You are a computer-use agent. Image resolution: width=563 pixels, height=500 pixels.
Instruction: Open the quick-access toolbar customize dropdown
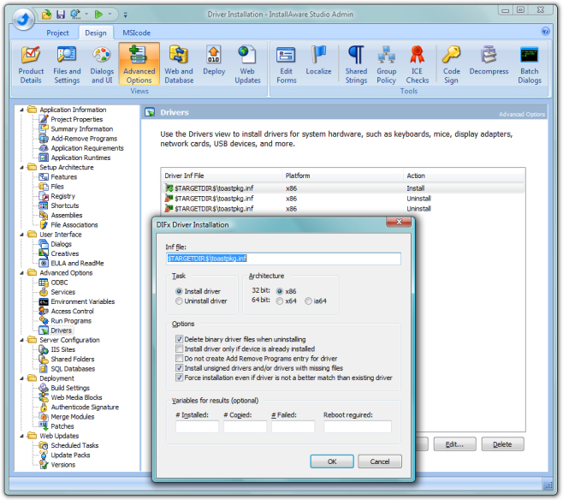(x=125, y=15)
